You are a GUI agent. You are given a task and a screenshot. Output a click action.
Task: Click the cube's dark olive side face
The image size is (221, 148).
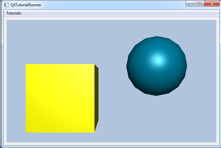[96, 98]
